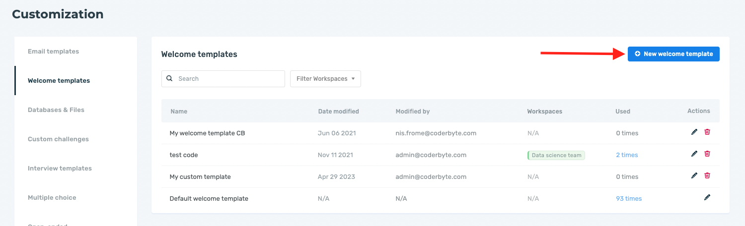Open Email templates in the sidebar
Screen dimensions: 745x226
point(53,51)
